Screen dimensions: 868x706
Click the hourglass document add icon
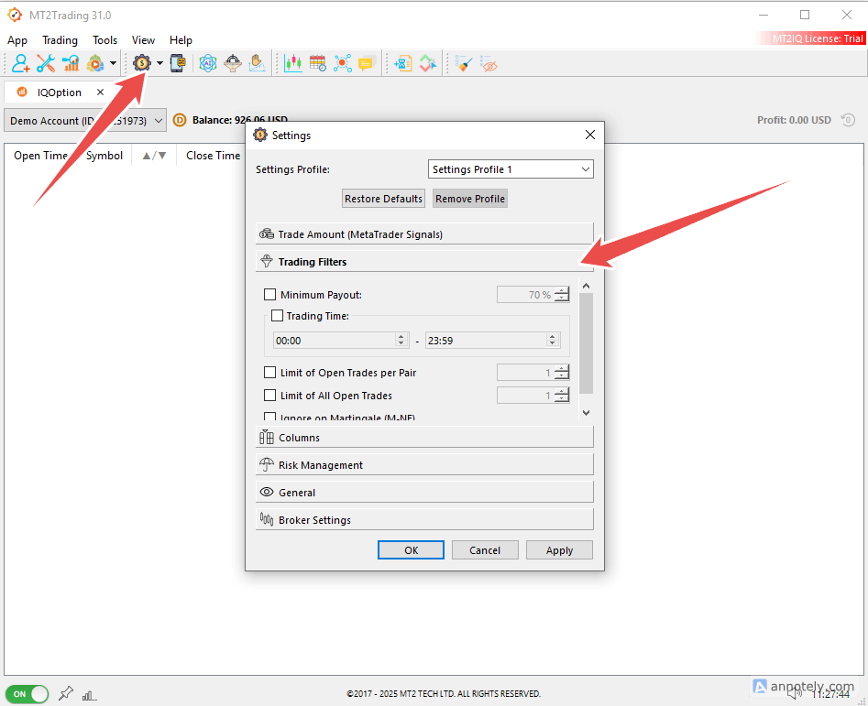403,63
